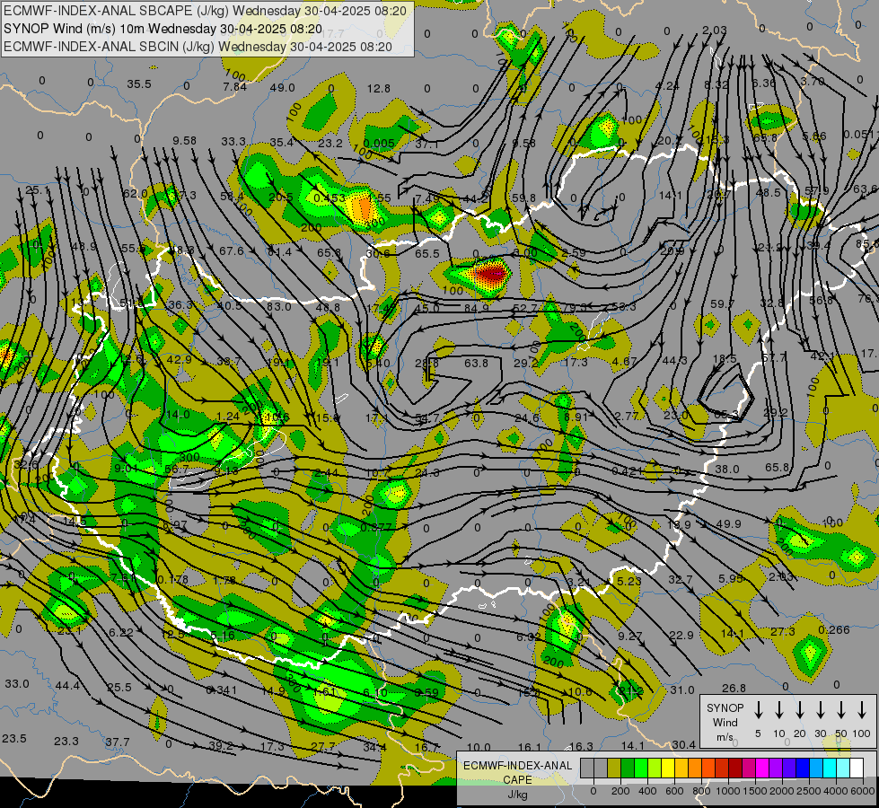Click the map value 44.4

[x=67, y=685]
